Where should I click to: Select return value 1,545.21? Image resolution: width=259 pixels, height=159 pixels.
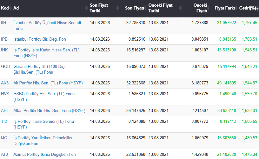(x=249, y=66)
